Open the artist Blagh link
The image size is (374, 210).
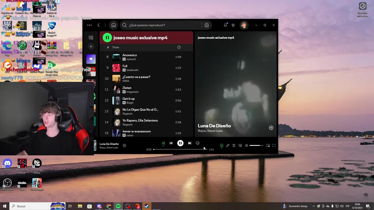click(130, 103)
